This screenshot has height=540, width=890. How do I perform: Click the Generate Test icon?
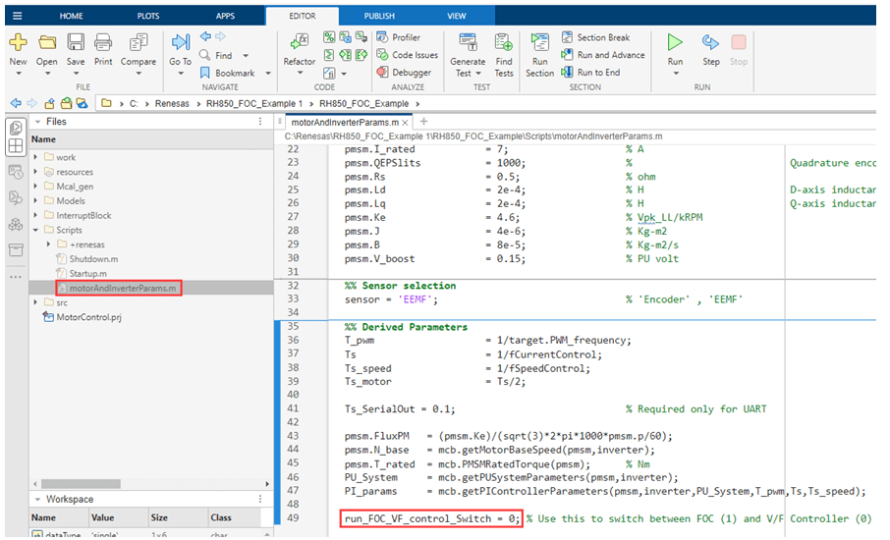tap(468, 43)
